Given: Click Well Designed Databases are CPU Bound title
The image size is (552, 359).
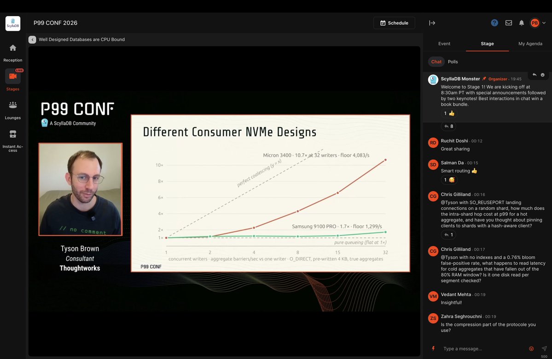Looking at the screenshot, I should pyautogui.click(x=81, y=40).
